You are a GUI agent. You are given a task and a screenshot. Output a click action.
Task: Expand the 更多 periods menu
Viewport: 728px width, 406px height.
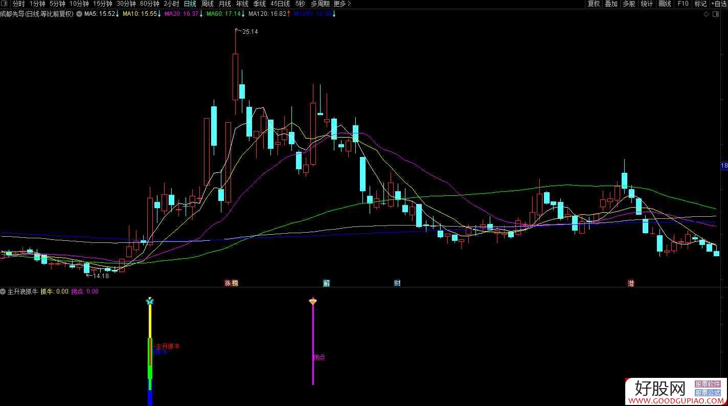pos(342,4)
